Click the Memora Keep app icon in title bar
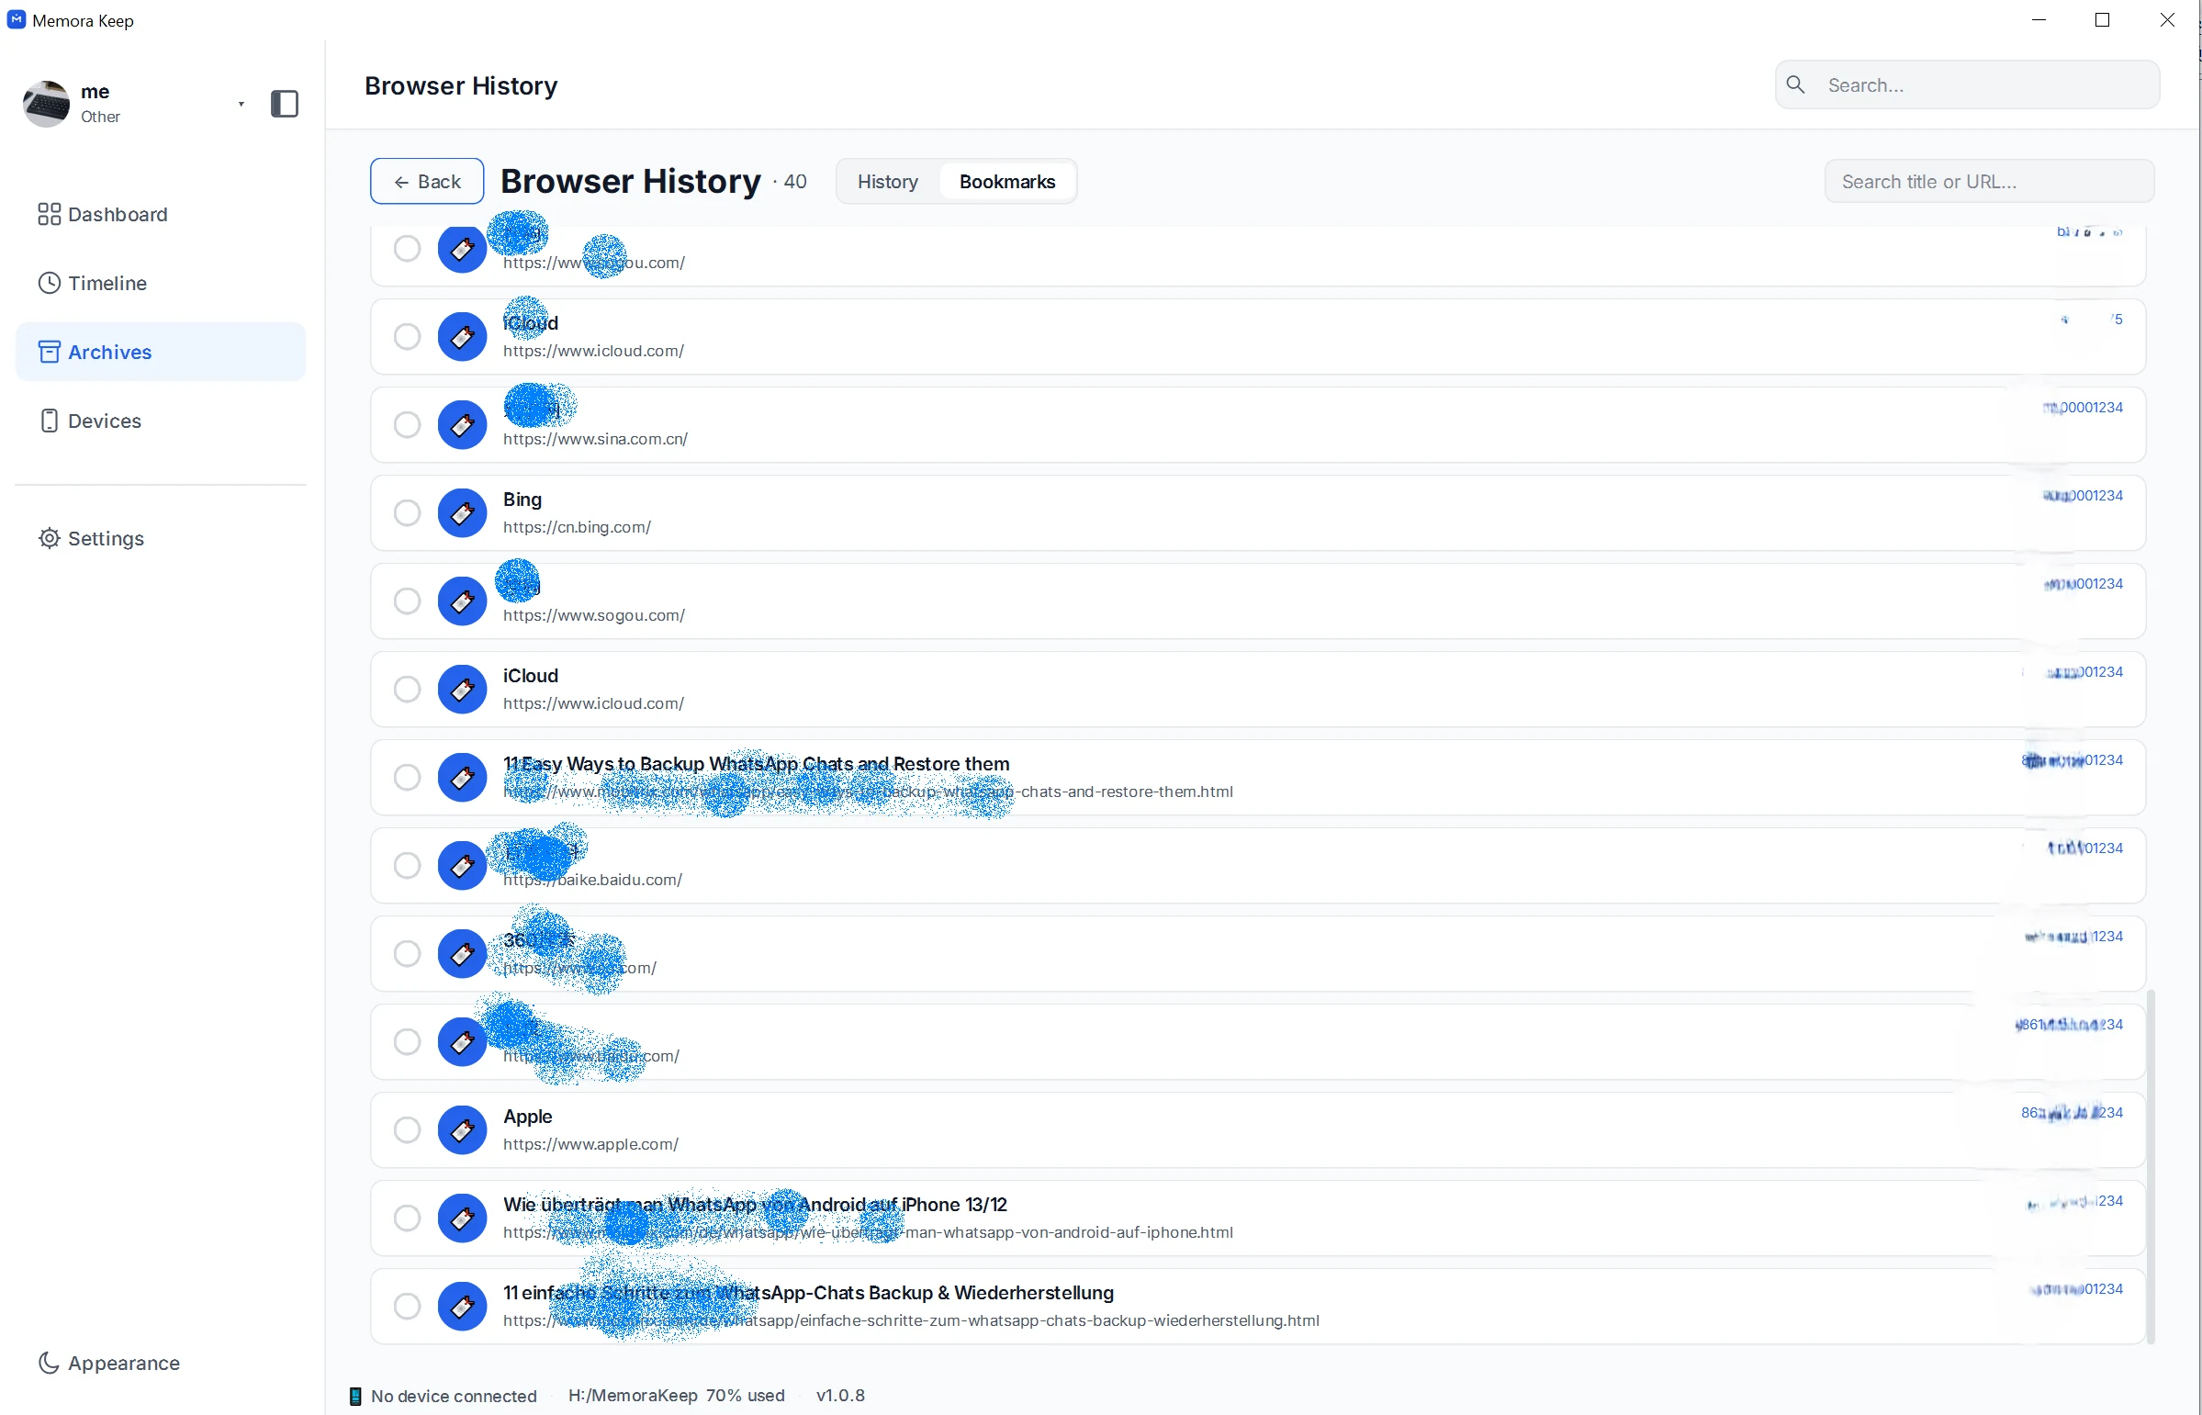2202x1415 pixels. (17, 19)
